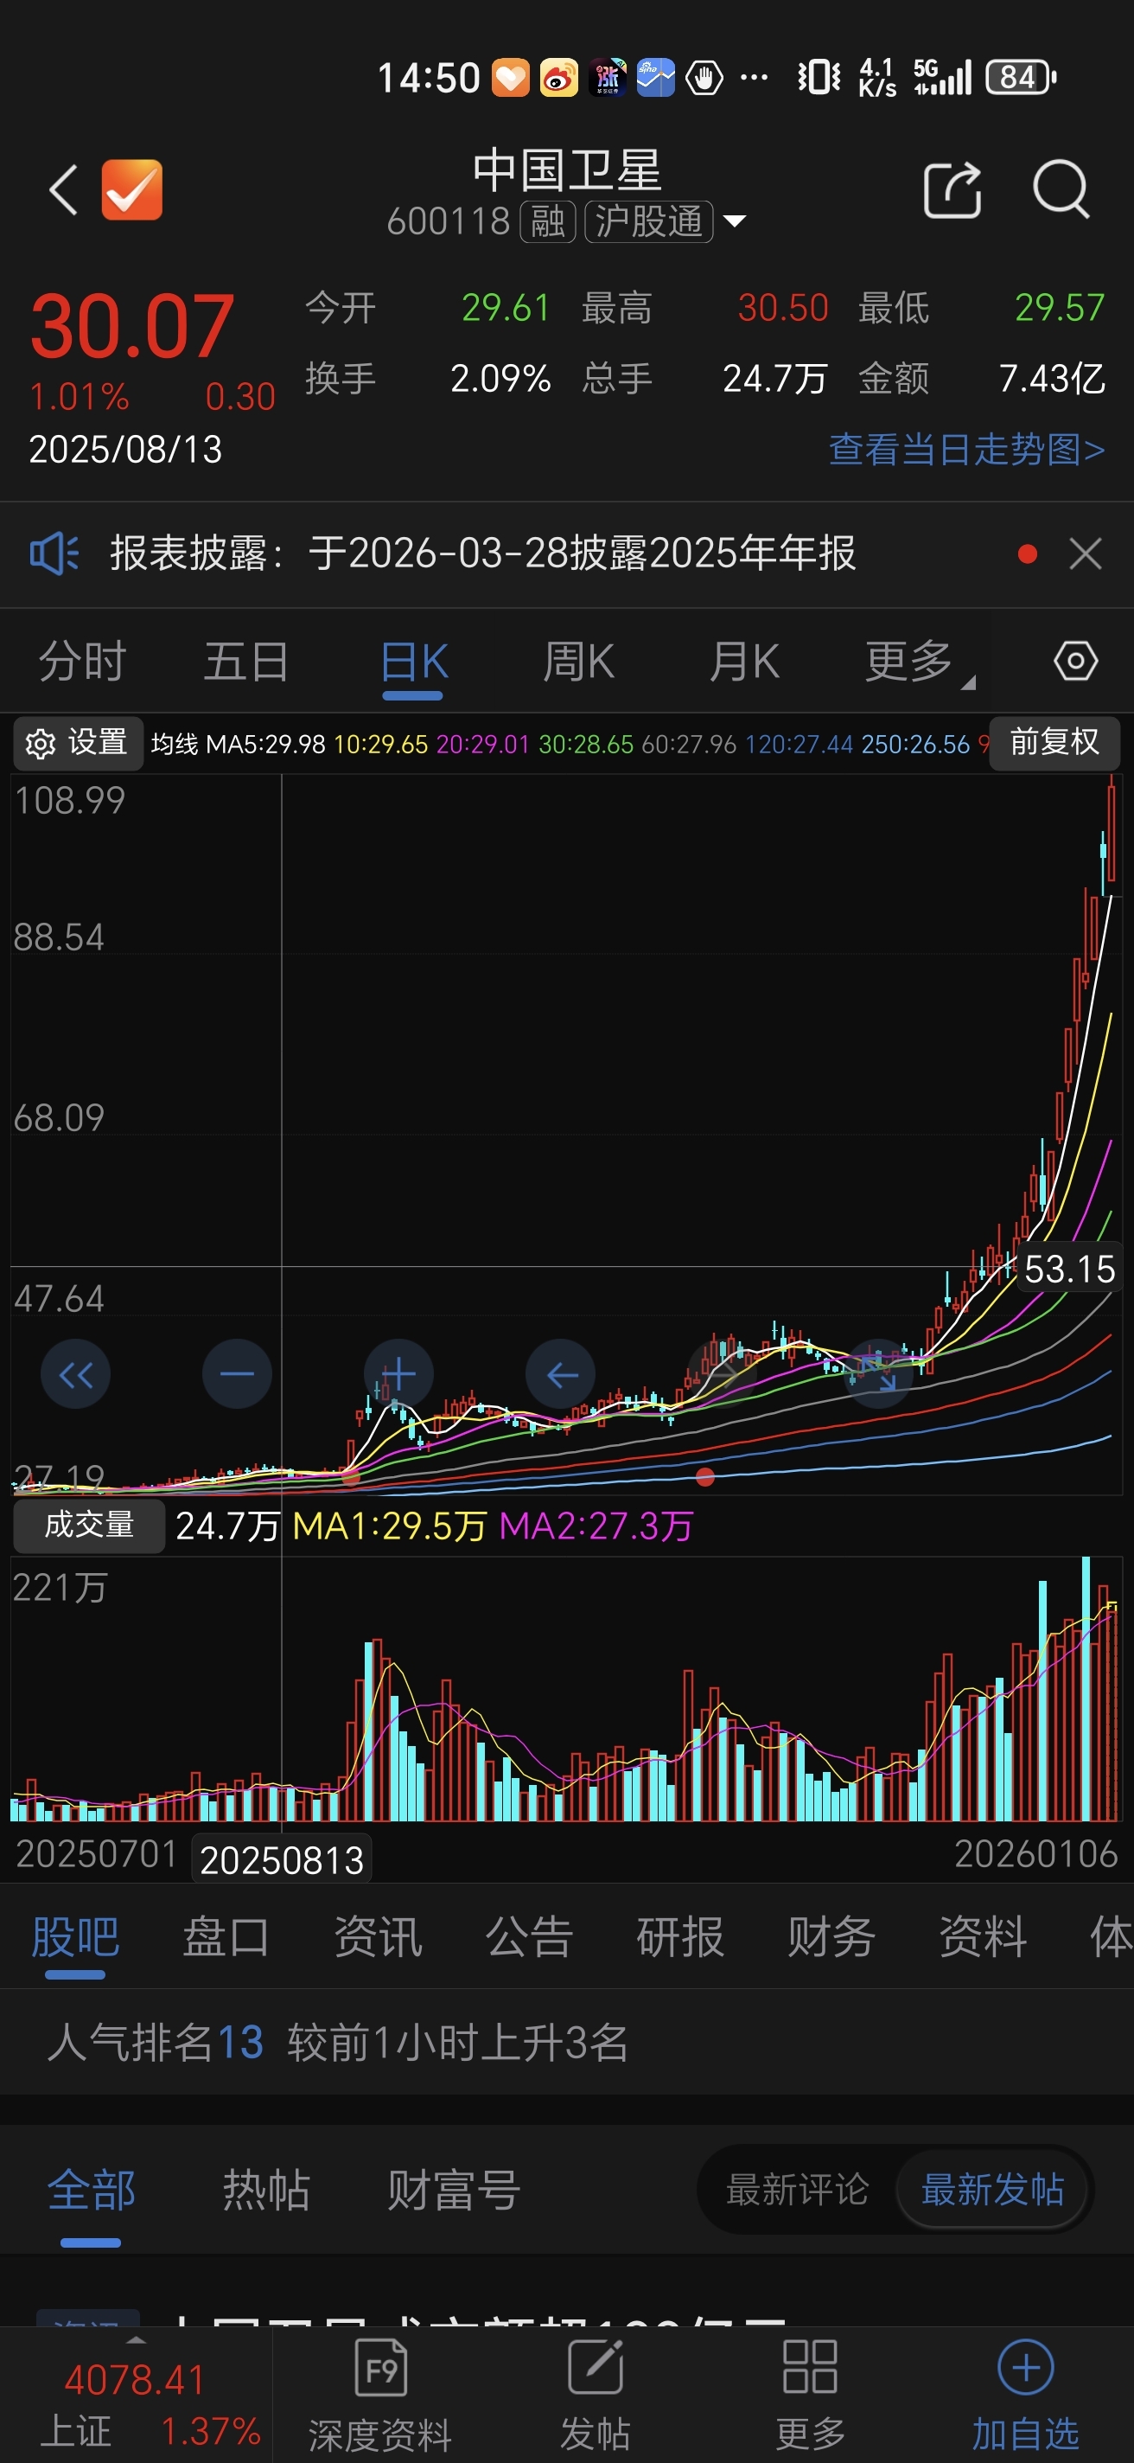Open bottom 更多 grid menu
This screenshot has width=1134, height=2463.
tap(810, 2396)
